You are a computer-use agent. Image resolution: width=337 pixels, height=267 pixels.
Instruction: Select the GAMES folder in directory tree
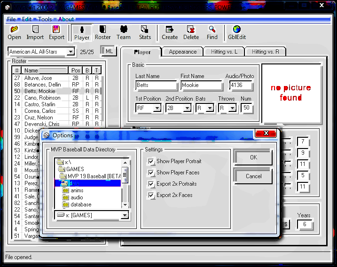(75, 169)
